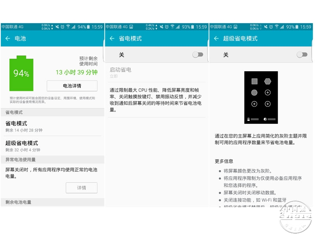Tap the 关 label on the 超级省电模式 screen
The height and width of the screenshot is (236, 315).
(226, 55)
